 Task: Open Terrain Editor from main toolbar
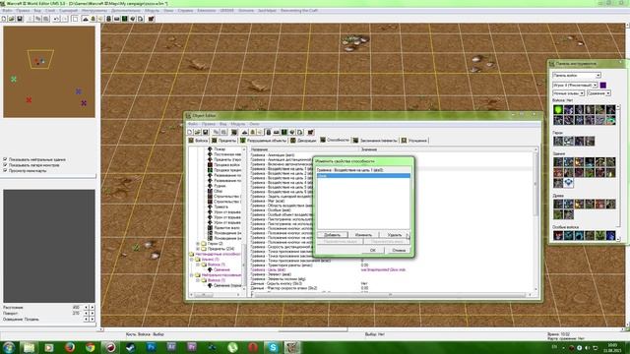pos(86,19)
